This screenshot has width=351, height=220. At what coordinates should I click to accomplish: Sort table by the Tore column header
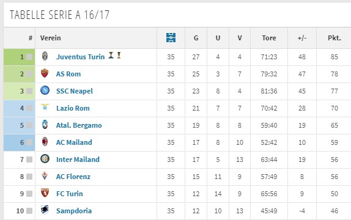click(269, 38)
